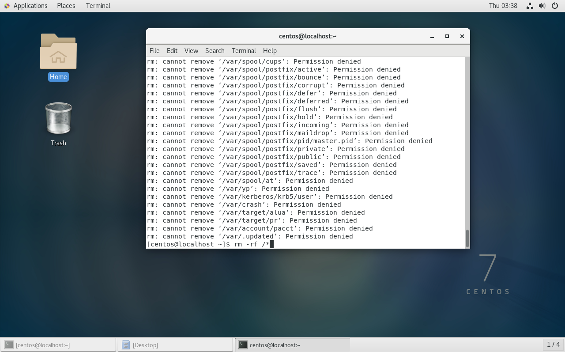The width and height of the screenshot is (565, 352).
Task: Open the Edit menu in terminal
Action: (172, 51)
